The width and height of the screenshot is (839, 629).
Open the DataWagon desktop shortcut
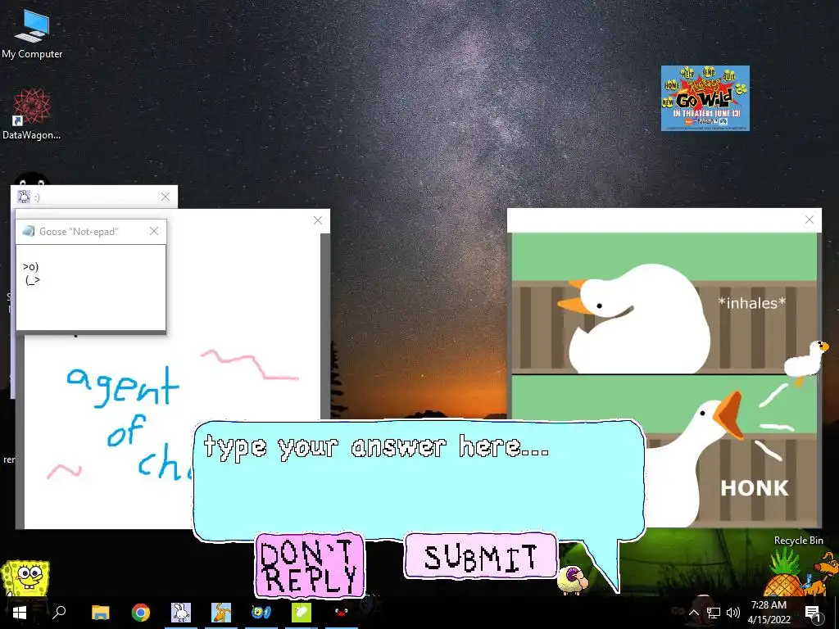(x=32, y=114)
